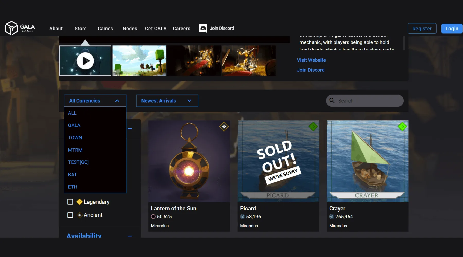The image size is (463, 257).
Task: Open the Store navigation item
Action: pos(81,29)
